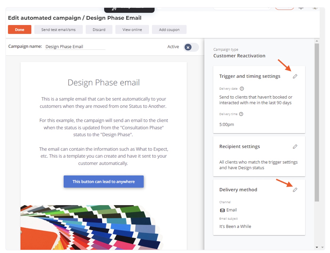
Task: Click "All clients who match the trigger" text
Action: 259,165
